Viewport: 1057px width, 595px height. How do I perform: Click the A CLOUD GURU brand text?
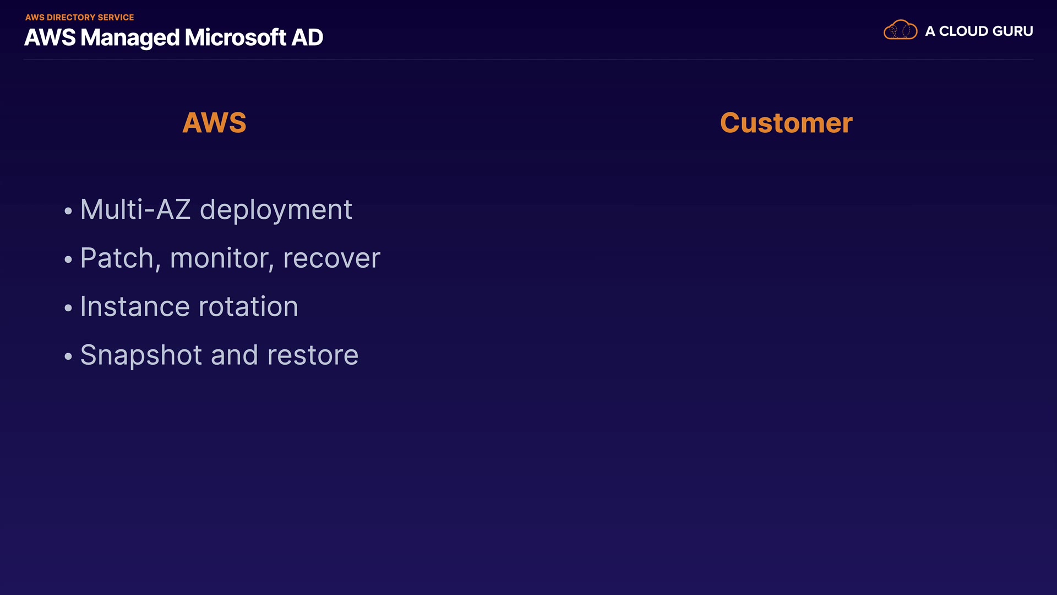point(979,31)
